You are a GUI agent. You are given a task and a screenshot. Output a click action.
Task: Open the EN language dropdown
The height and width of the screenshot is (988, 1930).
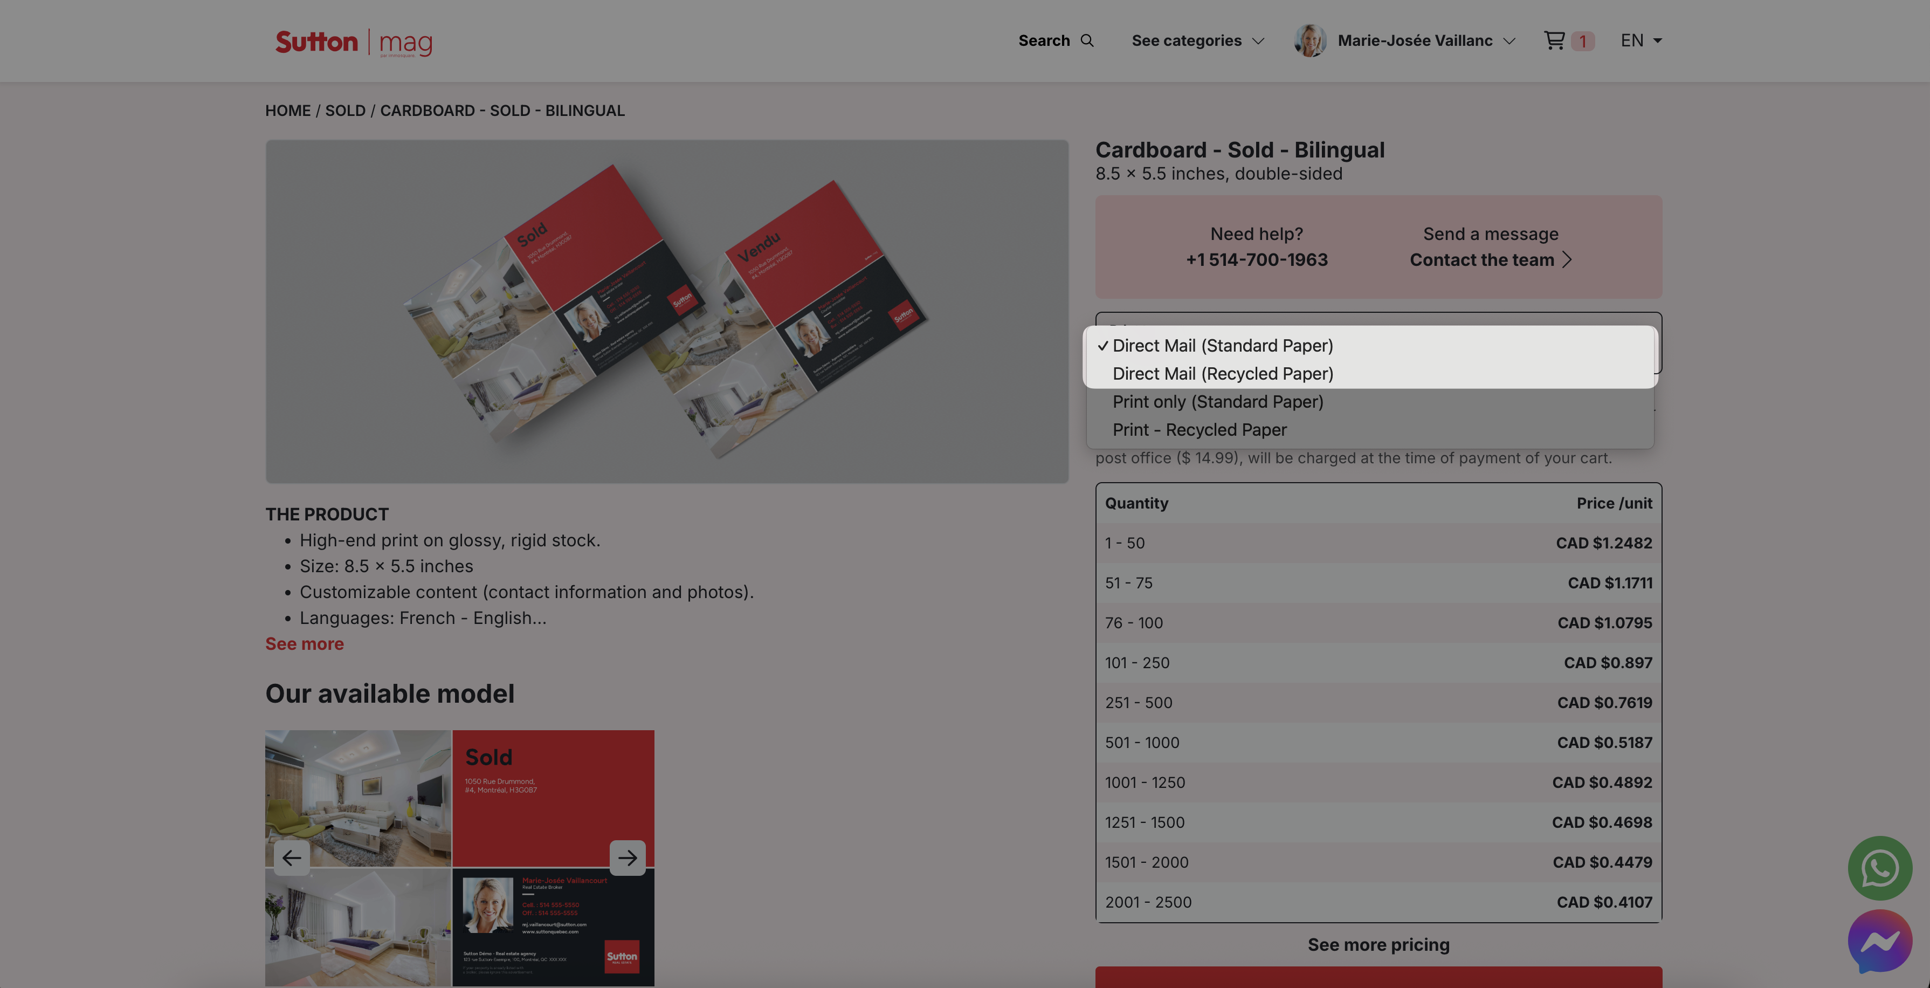point(1641,40)
